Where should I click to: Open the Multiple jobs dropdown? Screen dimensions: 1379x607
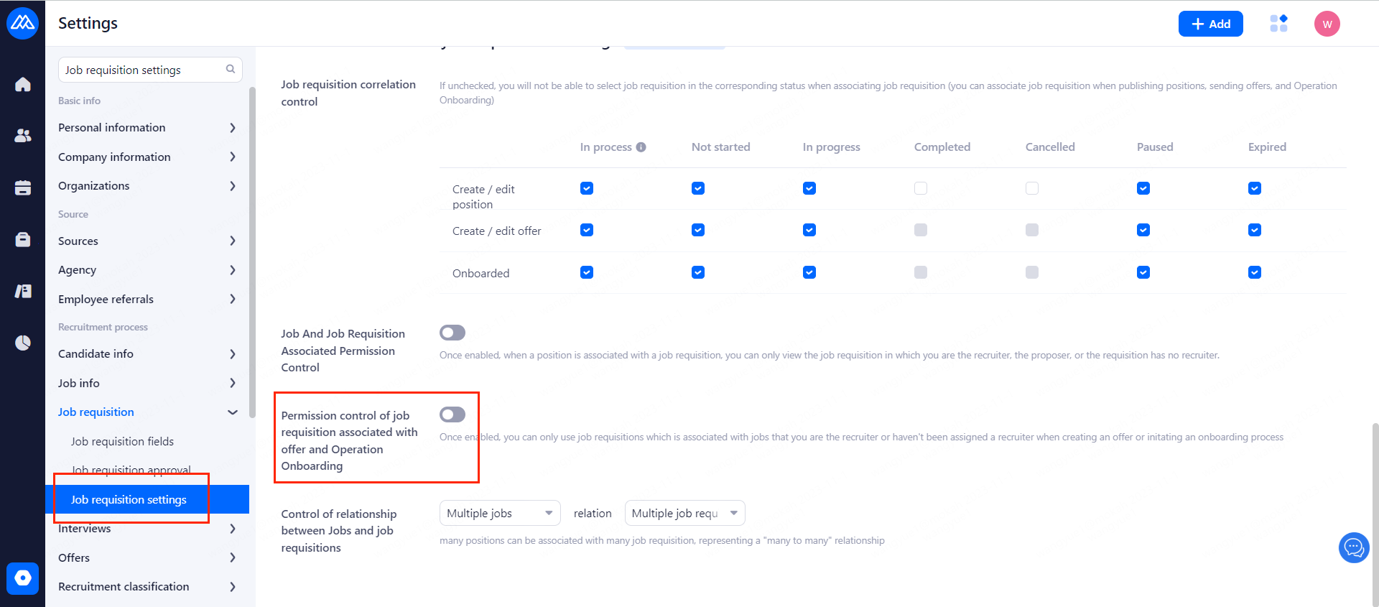tap(500, 513)
